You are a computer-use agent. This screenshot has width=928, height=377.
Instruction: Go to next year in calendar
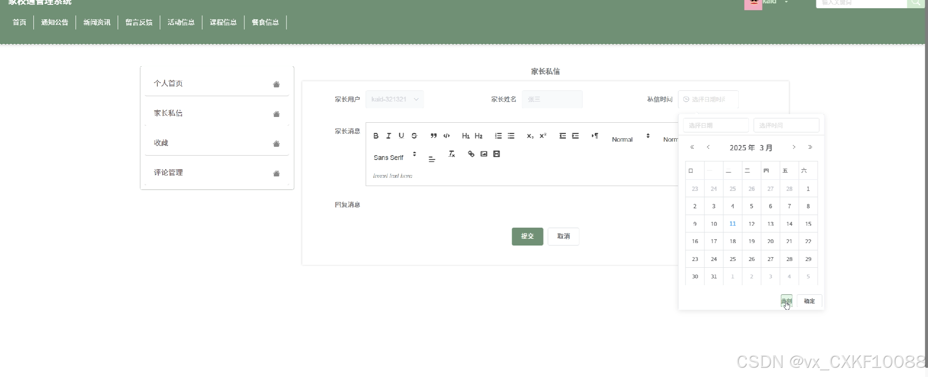click(x=810, y=147)
